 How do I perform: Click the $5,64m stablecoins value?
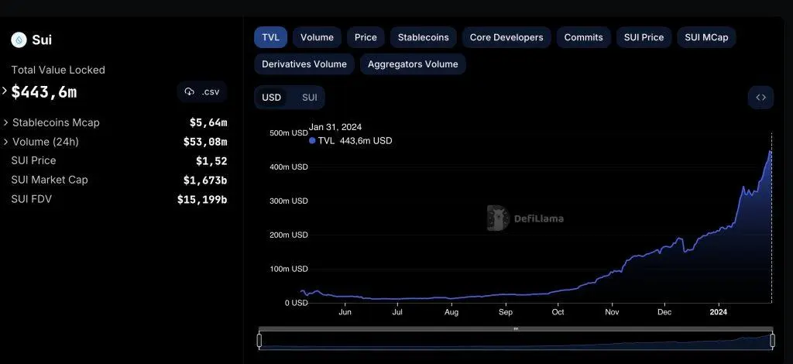[x=208, y=123]
